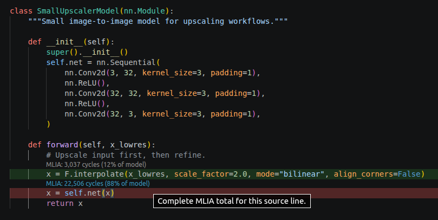Click the align_corners=False argument
The height and width of the screenshot is (220, 438).
(377, 174)
